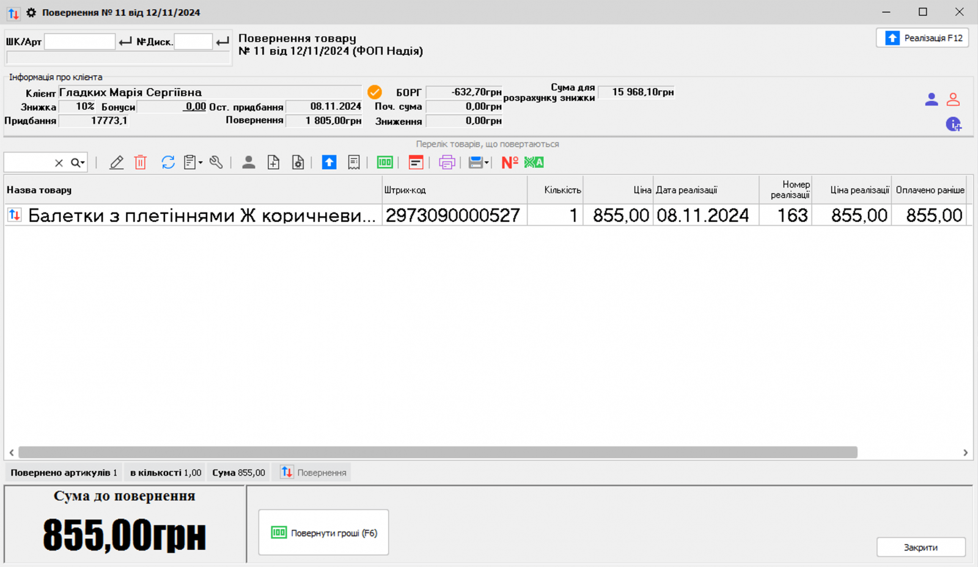Refresh the returned goods list

[167, 162]
